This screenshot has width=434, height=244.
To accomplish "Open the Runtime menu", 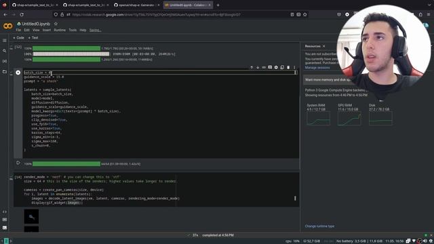I will (60, 30).
